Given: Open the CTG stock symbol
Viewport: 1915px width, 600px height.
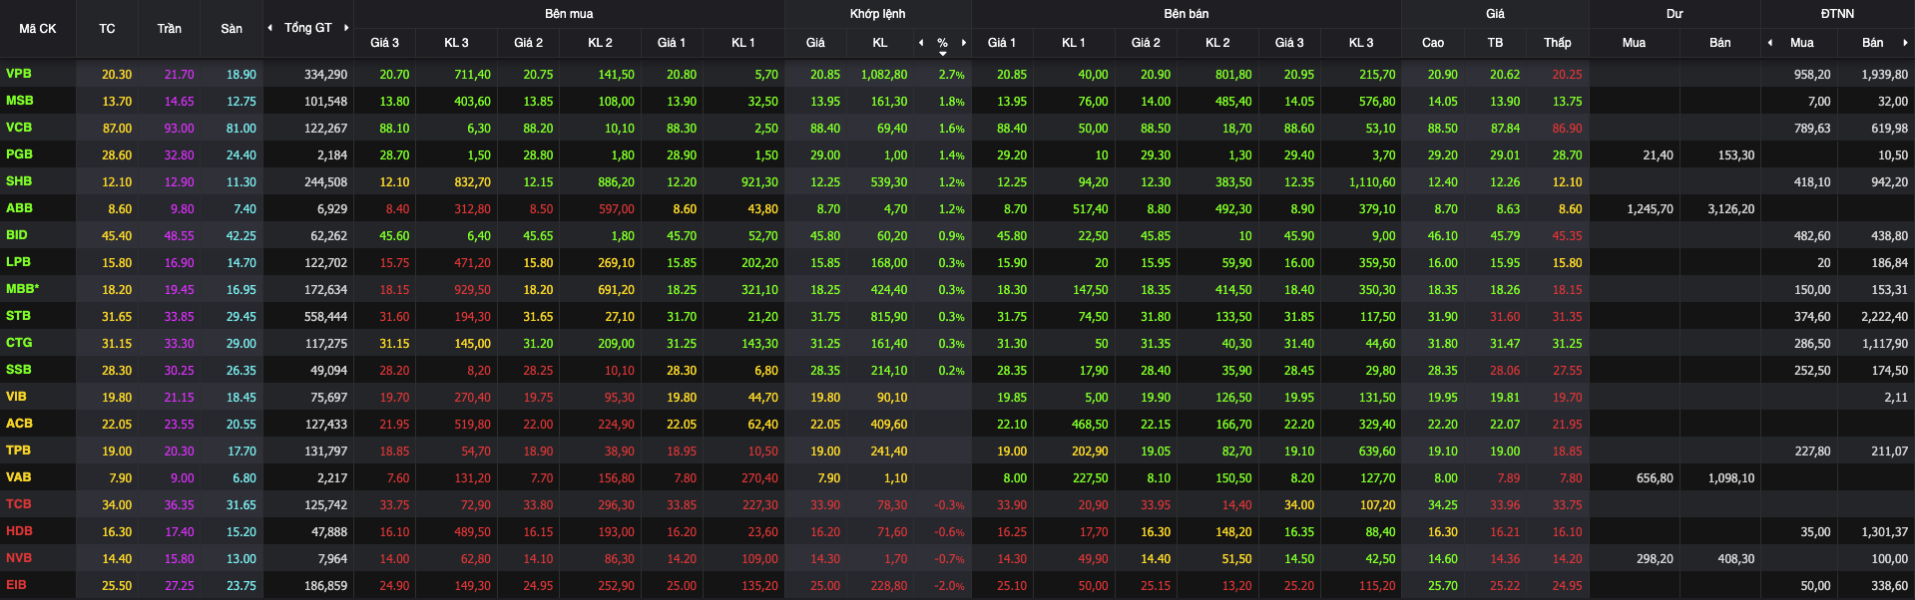Looking at the screenshot, I should pos(19,343).
